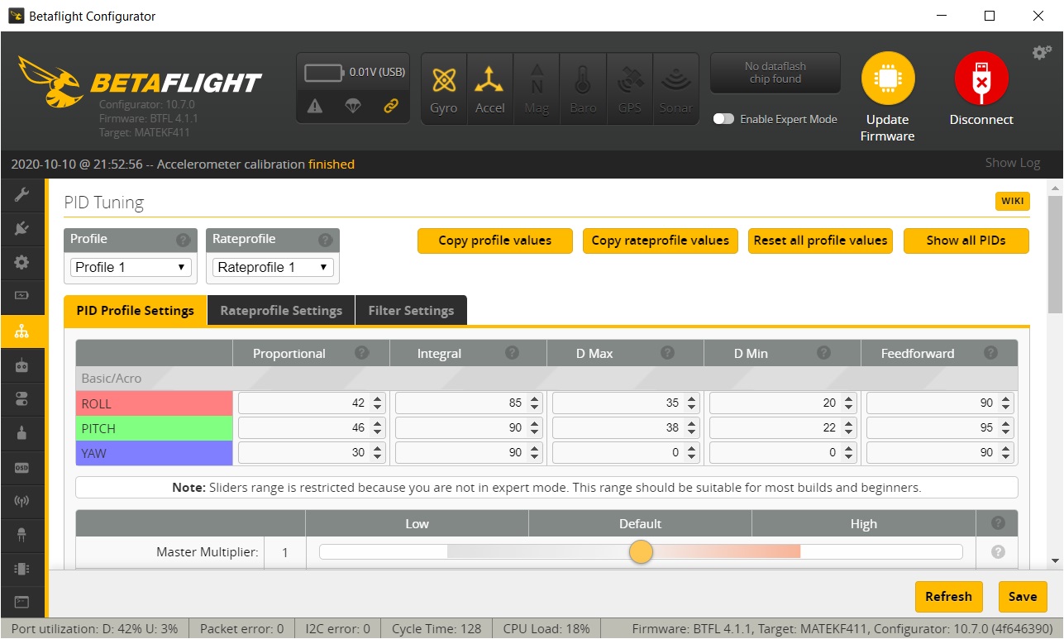Switch to Rateprofile Settings tab
This screenshot has width=1064, height=639.
coord(281,311)
